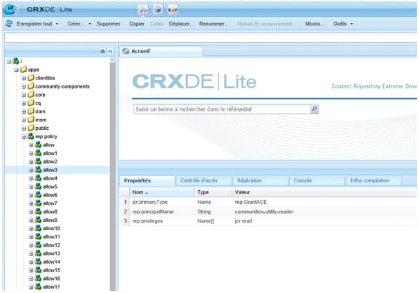
Task: Click the Copier button
Action: point(137,23)
